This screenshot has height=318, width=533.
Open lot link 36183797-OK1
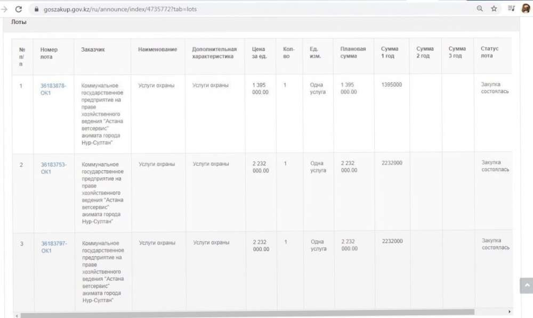coord(54,247)
